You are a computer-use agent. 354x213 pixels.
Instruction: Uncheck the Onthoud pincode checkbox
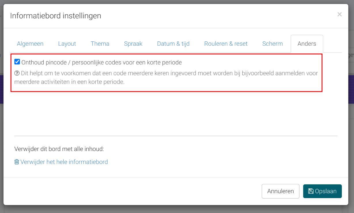(x=17, y=62)
